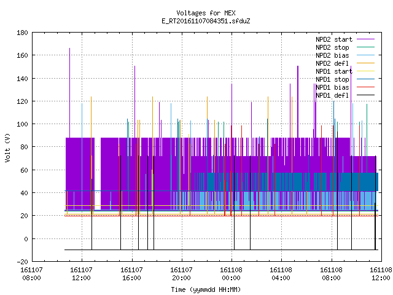
Task: Click the chart title Voltages for MEX
Action: pyautogui.click(x=206, y=13)
